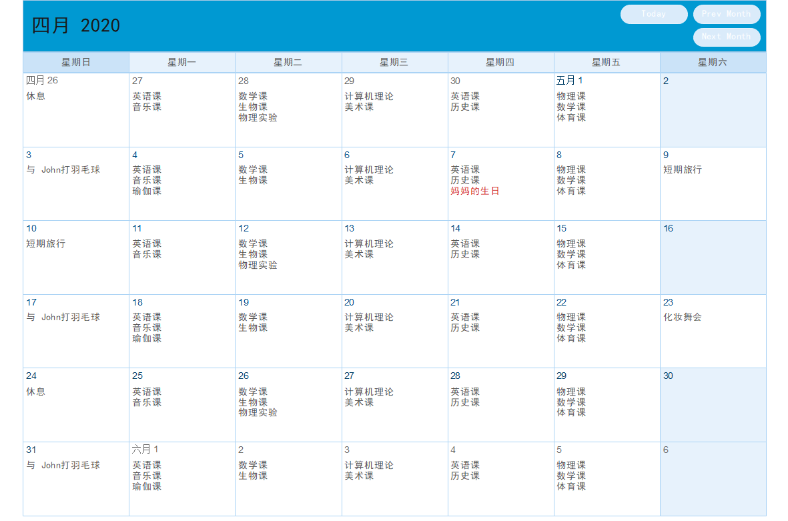Open 短期旅行 event on Saturday the 9th
Image resolution: width=788 pixels, height=521 pixels.
(682, 170)
